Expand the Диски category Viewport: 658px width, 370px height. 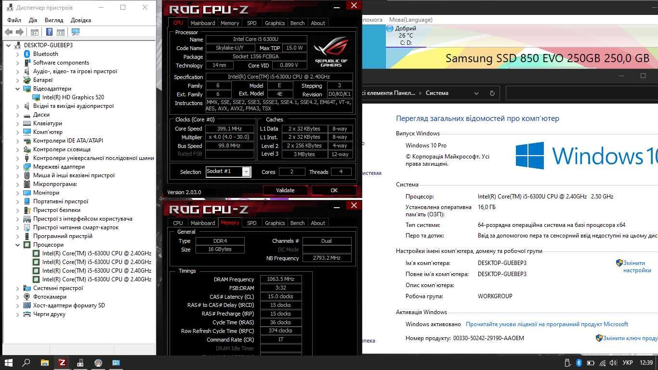tap(18, 115)
